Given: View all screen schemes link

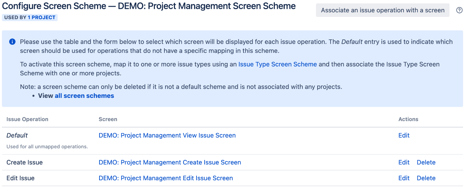Looking at the screenshot, I should (84, 96).
